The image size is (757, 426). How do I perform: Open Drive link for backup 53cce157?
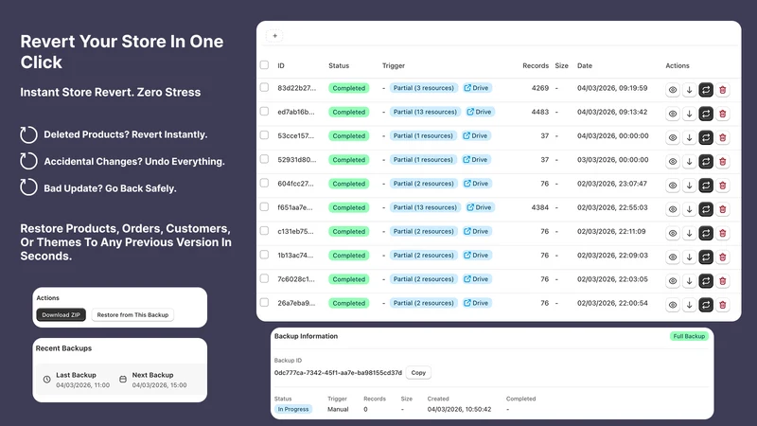476,135
